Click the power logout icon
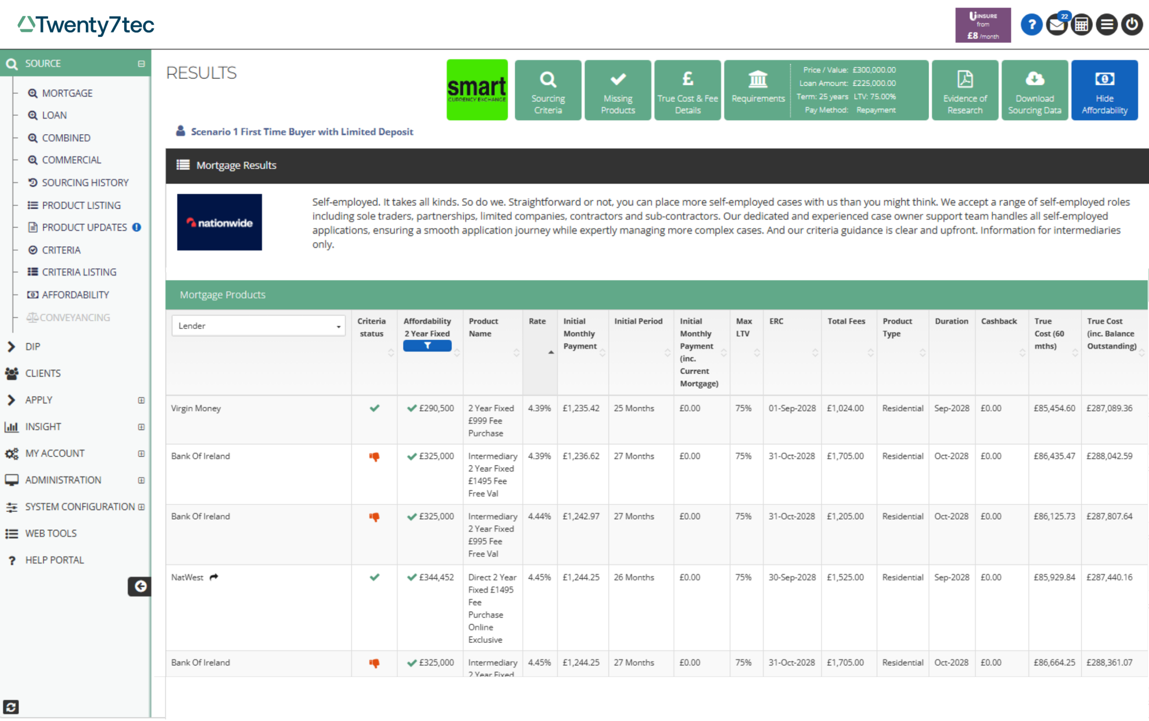Screen dimensions: 1149x721 point(1132,25)
